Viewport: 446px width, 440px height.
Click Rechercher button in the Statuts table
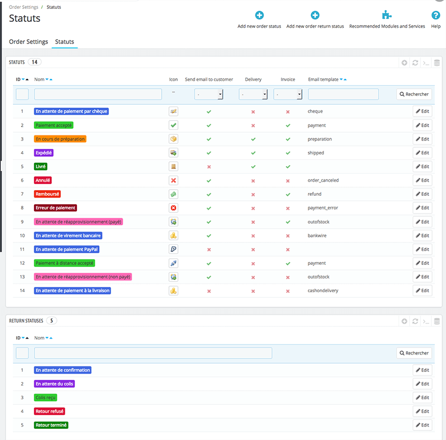[414, 95]
